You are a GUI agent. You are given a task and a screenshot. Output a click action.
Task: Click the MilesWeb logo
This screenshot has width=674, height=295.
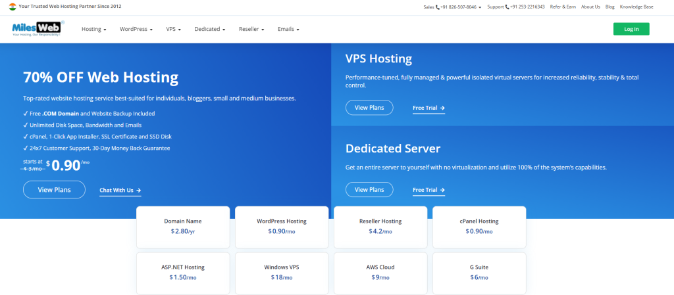coord(38,28)
